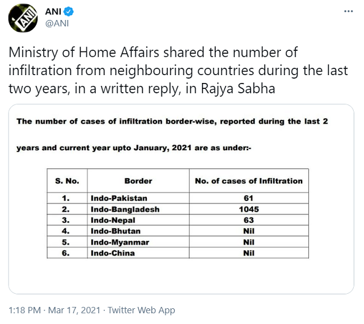The width and height of the screenshot is (364, 324).
Task: Select the Indo-Bhutan row label
Action: pos(116,231)
